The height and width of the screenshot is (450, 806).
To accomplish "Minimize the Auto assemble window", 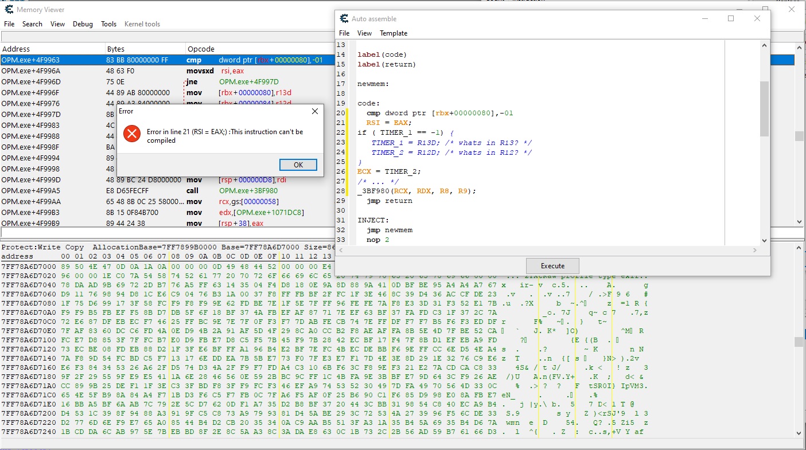I will coord(704,18).
